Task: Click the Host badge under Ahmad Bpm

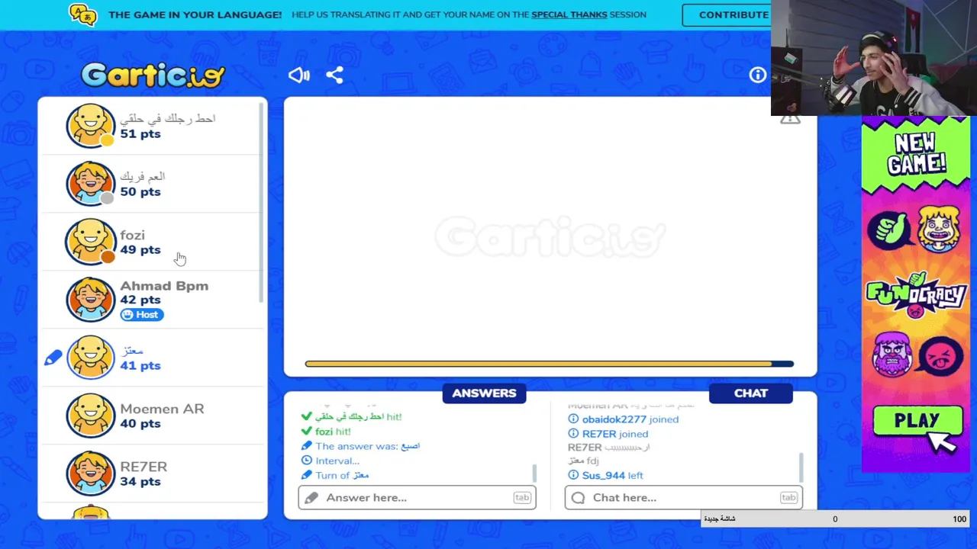Action: (x=142, y=314)
